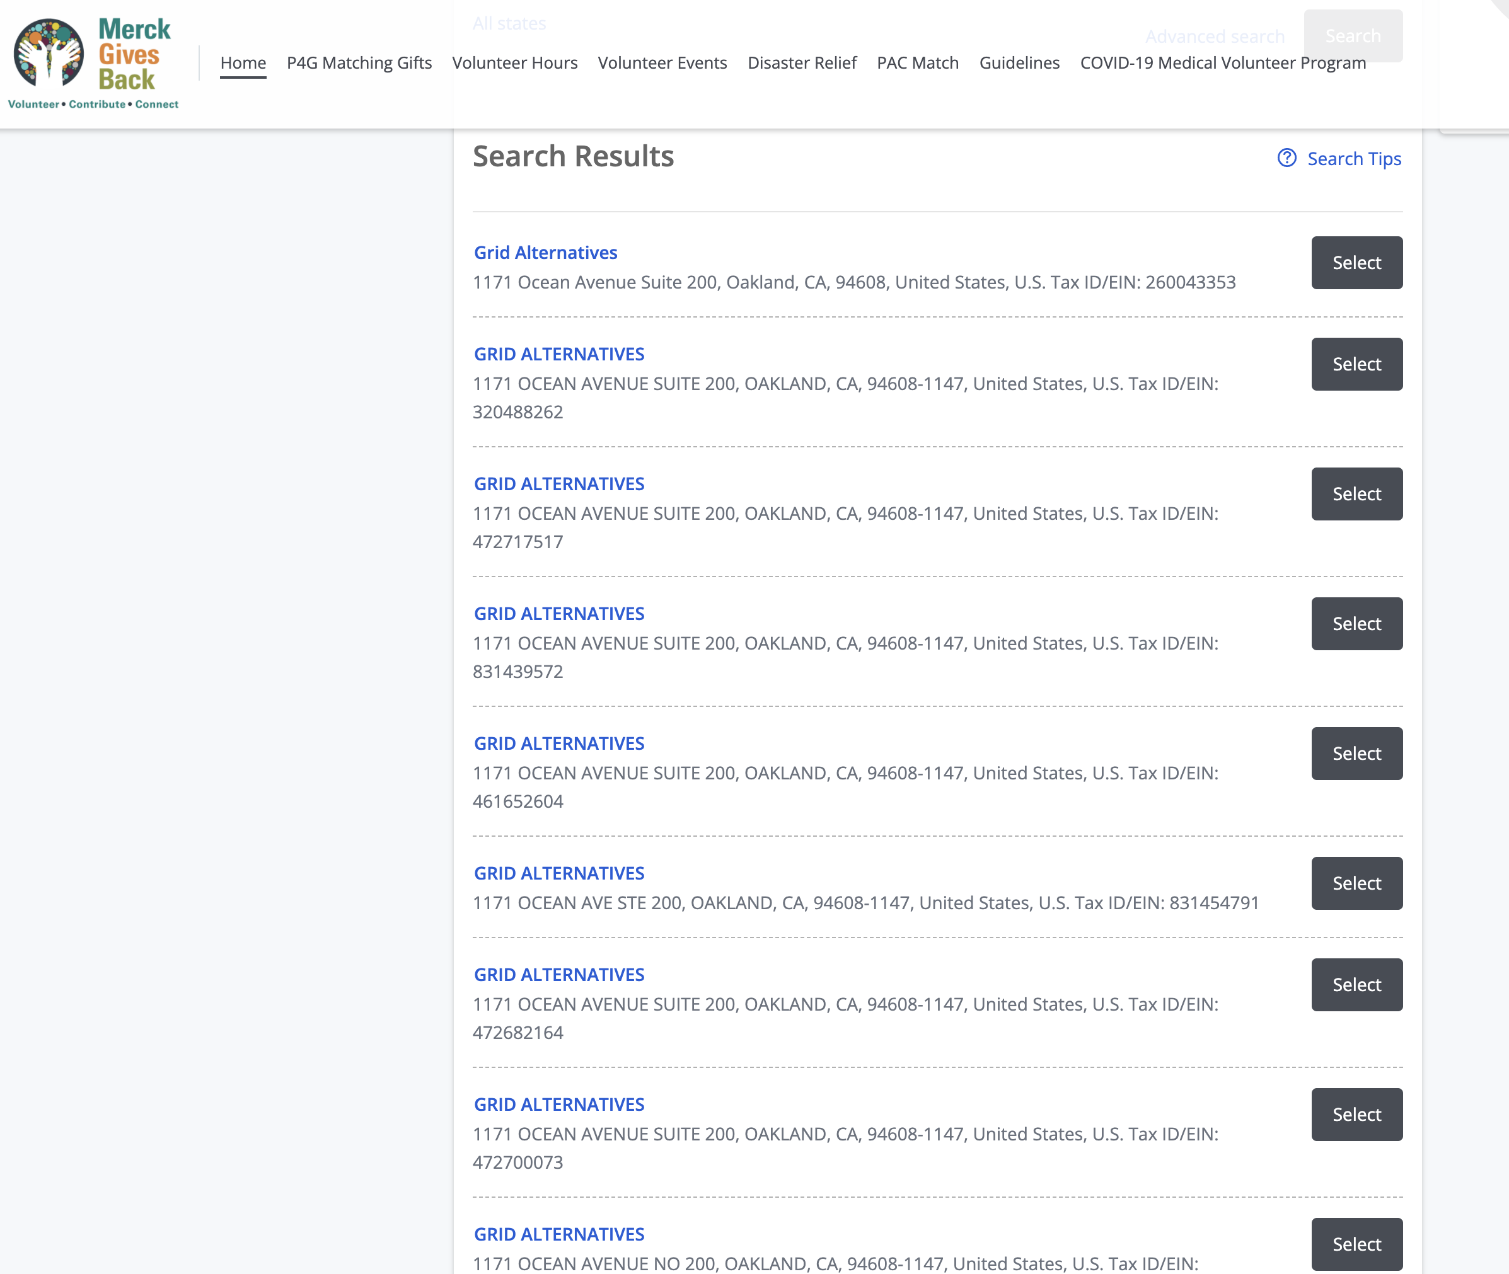
Task: Select the organization with EIN 472700073
Action: point(1356,1115)
